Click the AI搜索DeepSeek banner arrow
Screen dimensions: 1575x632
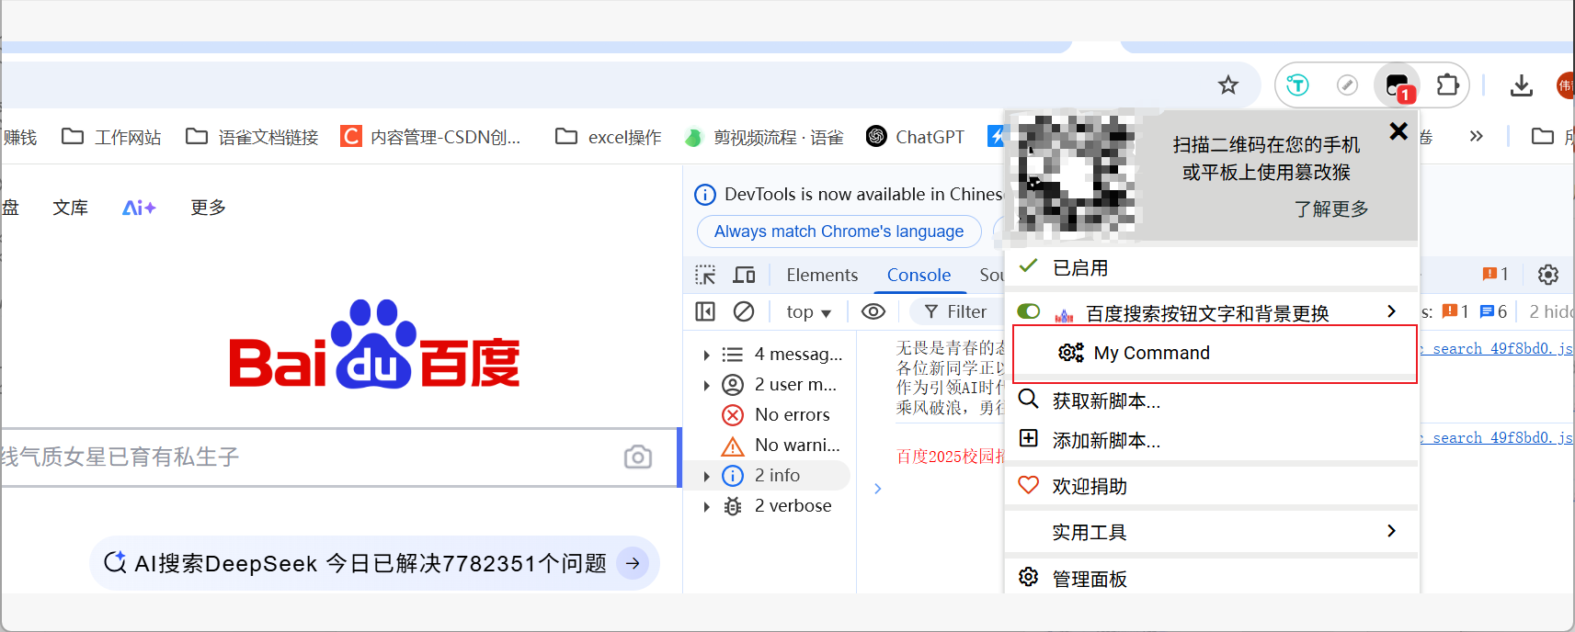[633, 563]
